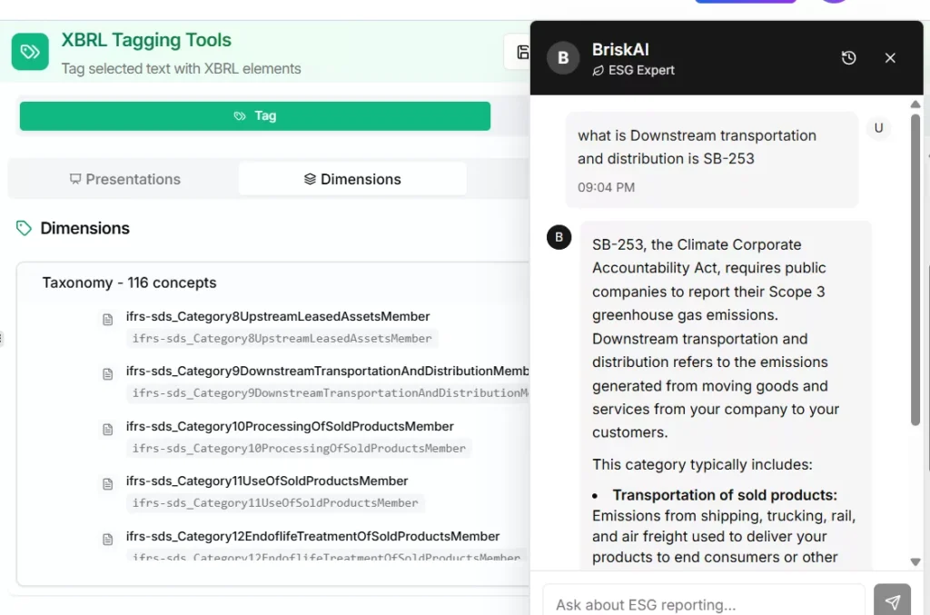Image resolution: width=930 pixels, height=615 pixels.
Task: Click the chat scrollbar up arrow
Action: (915, 103)
